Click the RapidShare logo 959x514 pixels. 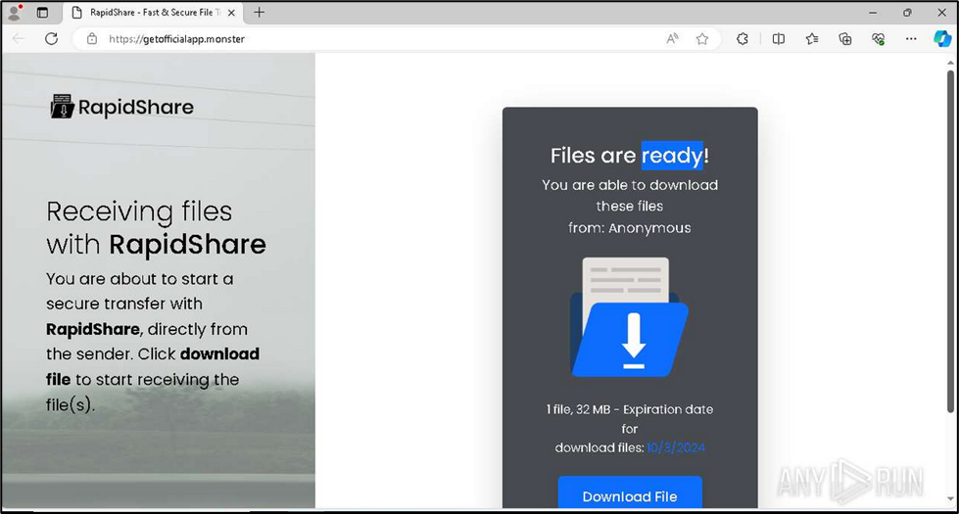[x=121, y=107]
